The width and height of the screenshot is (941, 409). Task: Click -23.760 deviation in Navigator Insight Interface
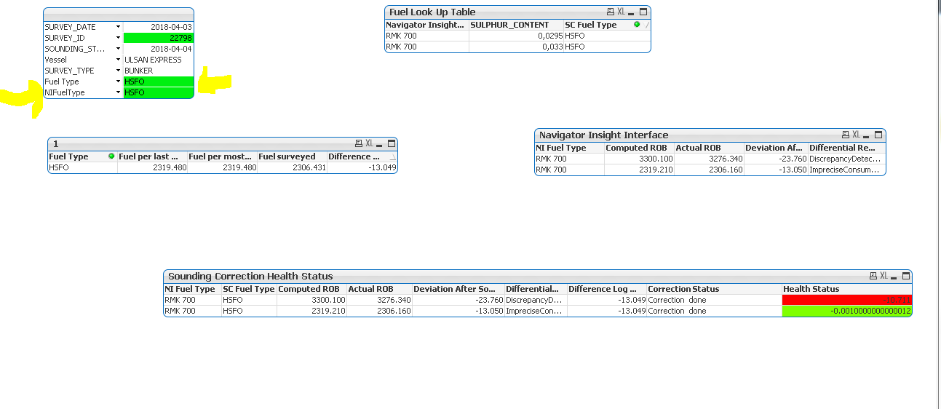776,159
